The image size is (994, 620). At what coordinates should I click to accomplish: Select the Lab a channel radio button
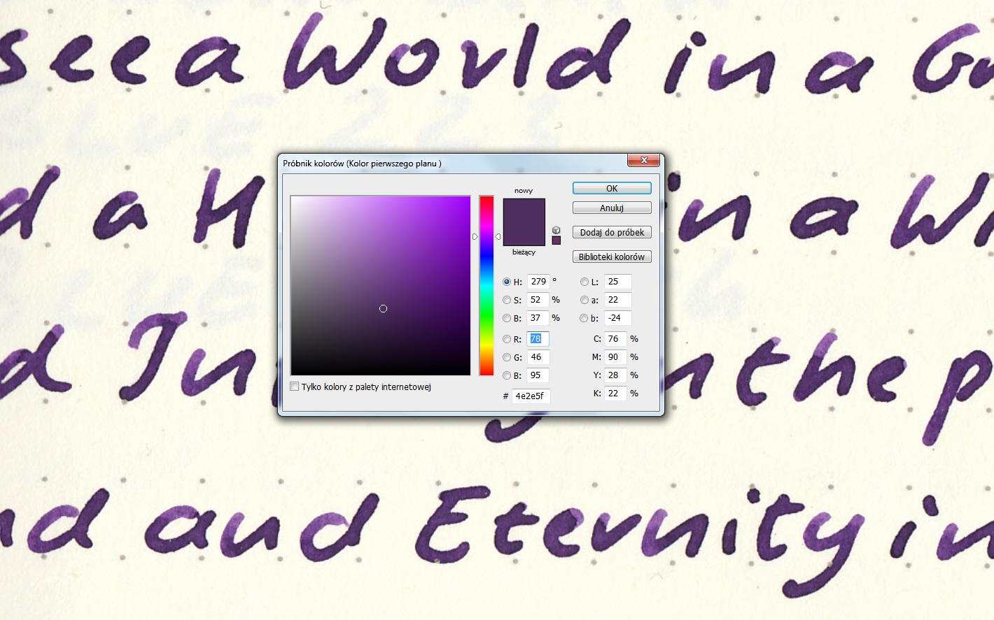point(584,300)
